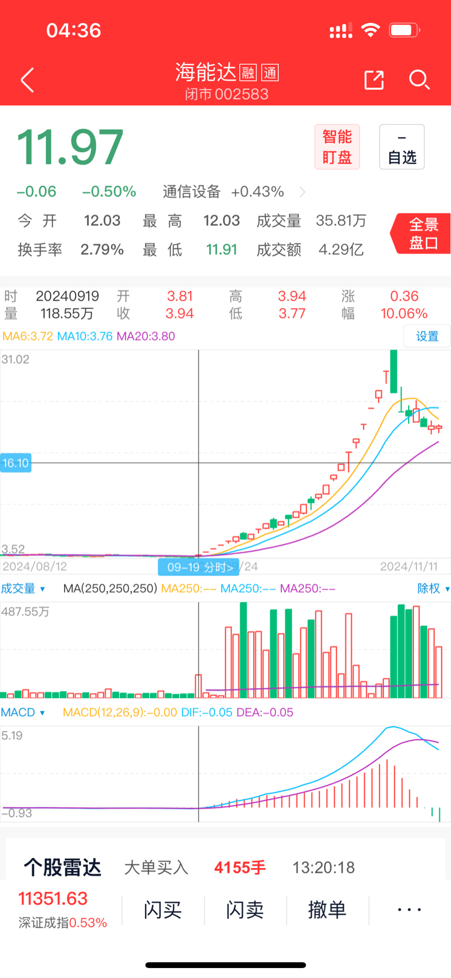Tap the MA(250,250,250) volume label

(x=110, y=589)
